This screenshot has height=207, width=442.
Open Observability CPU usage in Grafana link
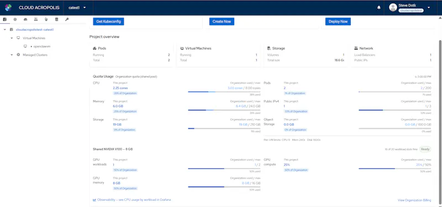tap(134, 200)
